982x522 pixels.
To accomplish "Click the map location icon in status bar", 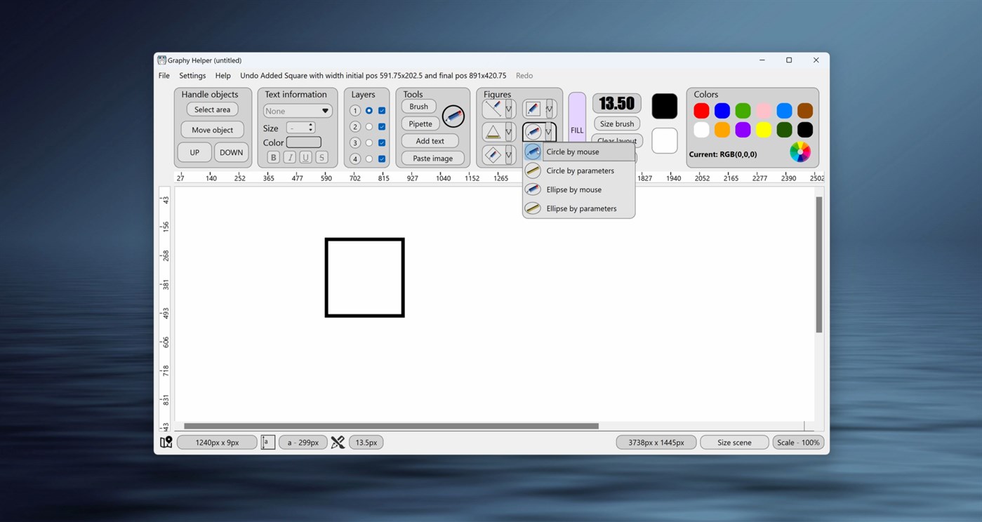I will tap(166, 442).
